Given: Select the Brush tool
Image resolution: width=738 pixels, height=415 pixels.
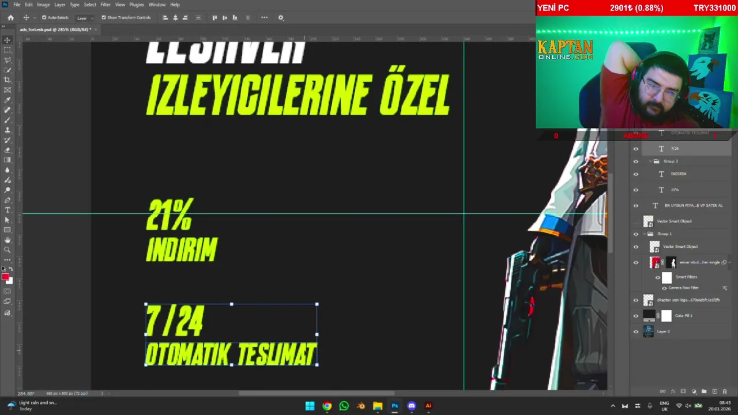Looking at the screenshot, I should 7,120.
